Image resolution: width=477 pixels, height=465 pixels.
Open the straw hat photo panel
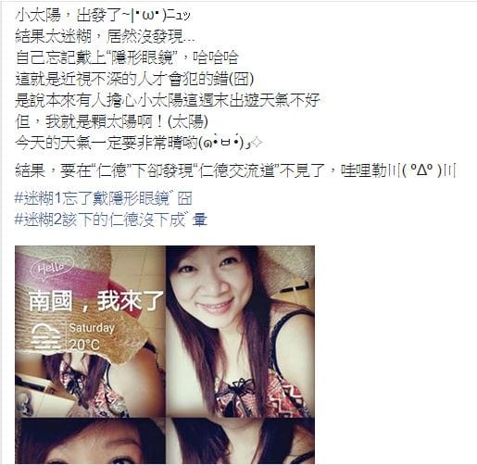[x=90, y=332]
